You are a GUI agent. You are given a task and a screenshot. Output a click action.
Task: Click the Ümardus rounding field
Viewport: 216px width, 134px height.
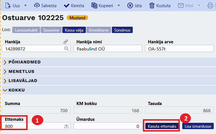(x=108, y=126)
